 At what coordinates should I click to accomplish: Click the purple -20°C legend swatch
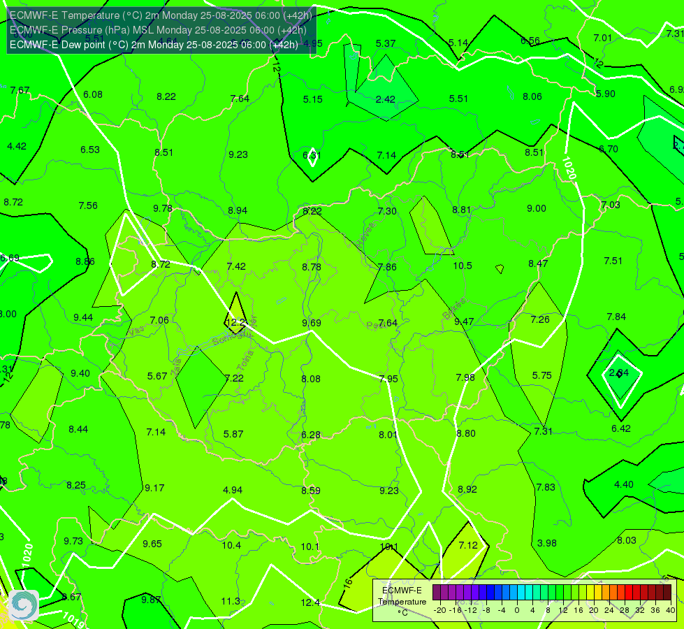click(x=437, y=593)
